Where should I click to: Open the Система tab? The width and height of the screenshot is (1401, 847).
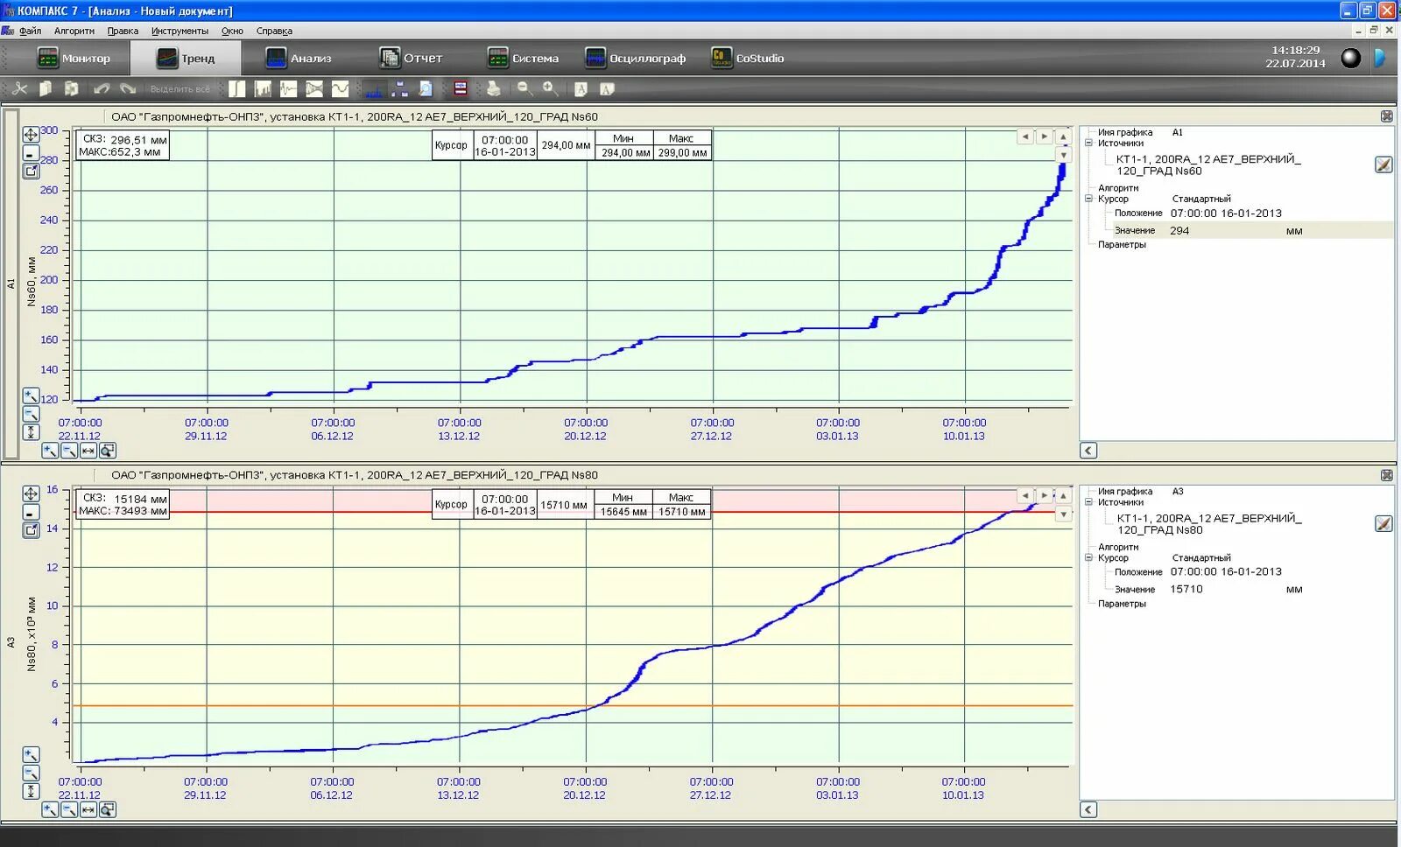click(524, 58)
